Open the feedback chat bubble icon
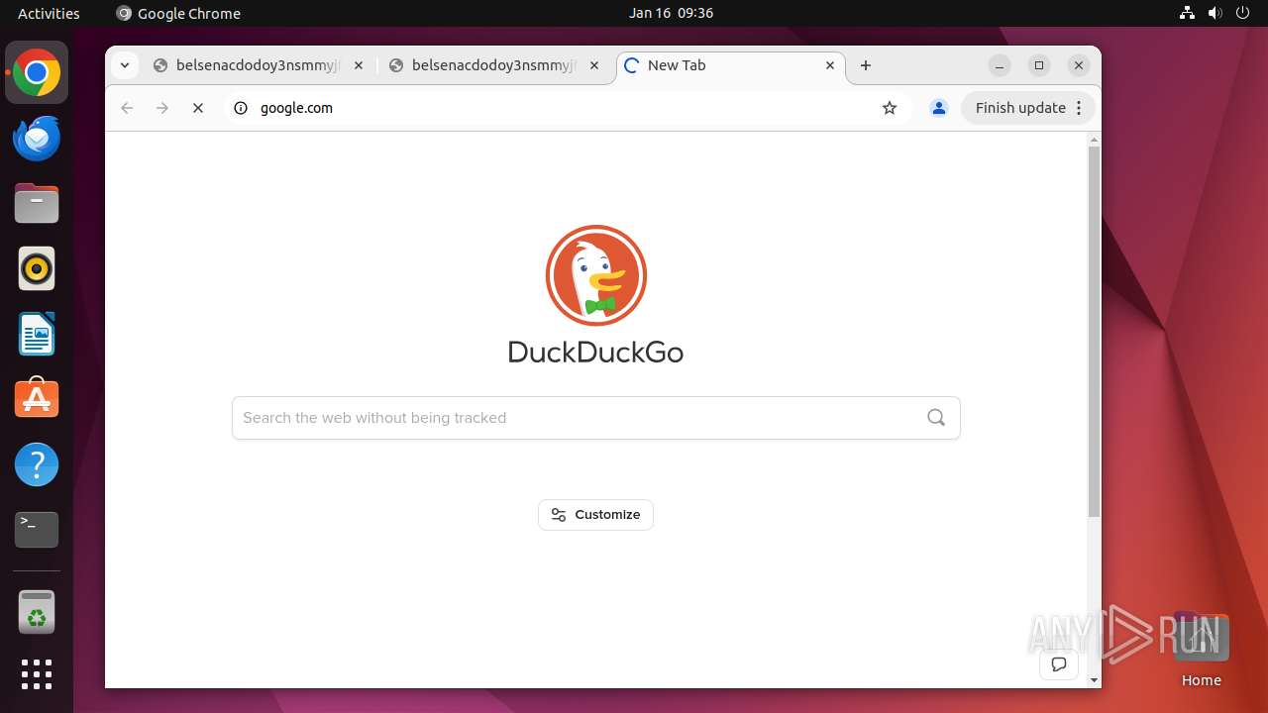Screen dimensions: 1268x713 click(x=1059, y=664)
